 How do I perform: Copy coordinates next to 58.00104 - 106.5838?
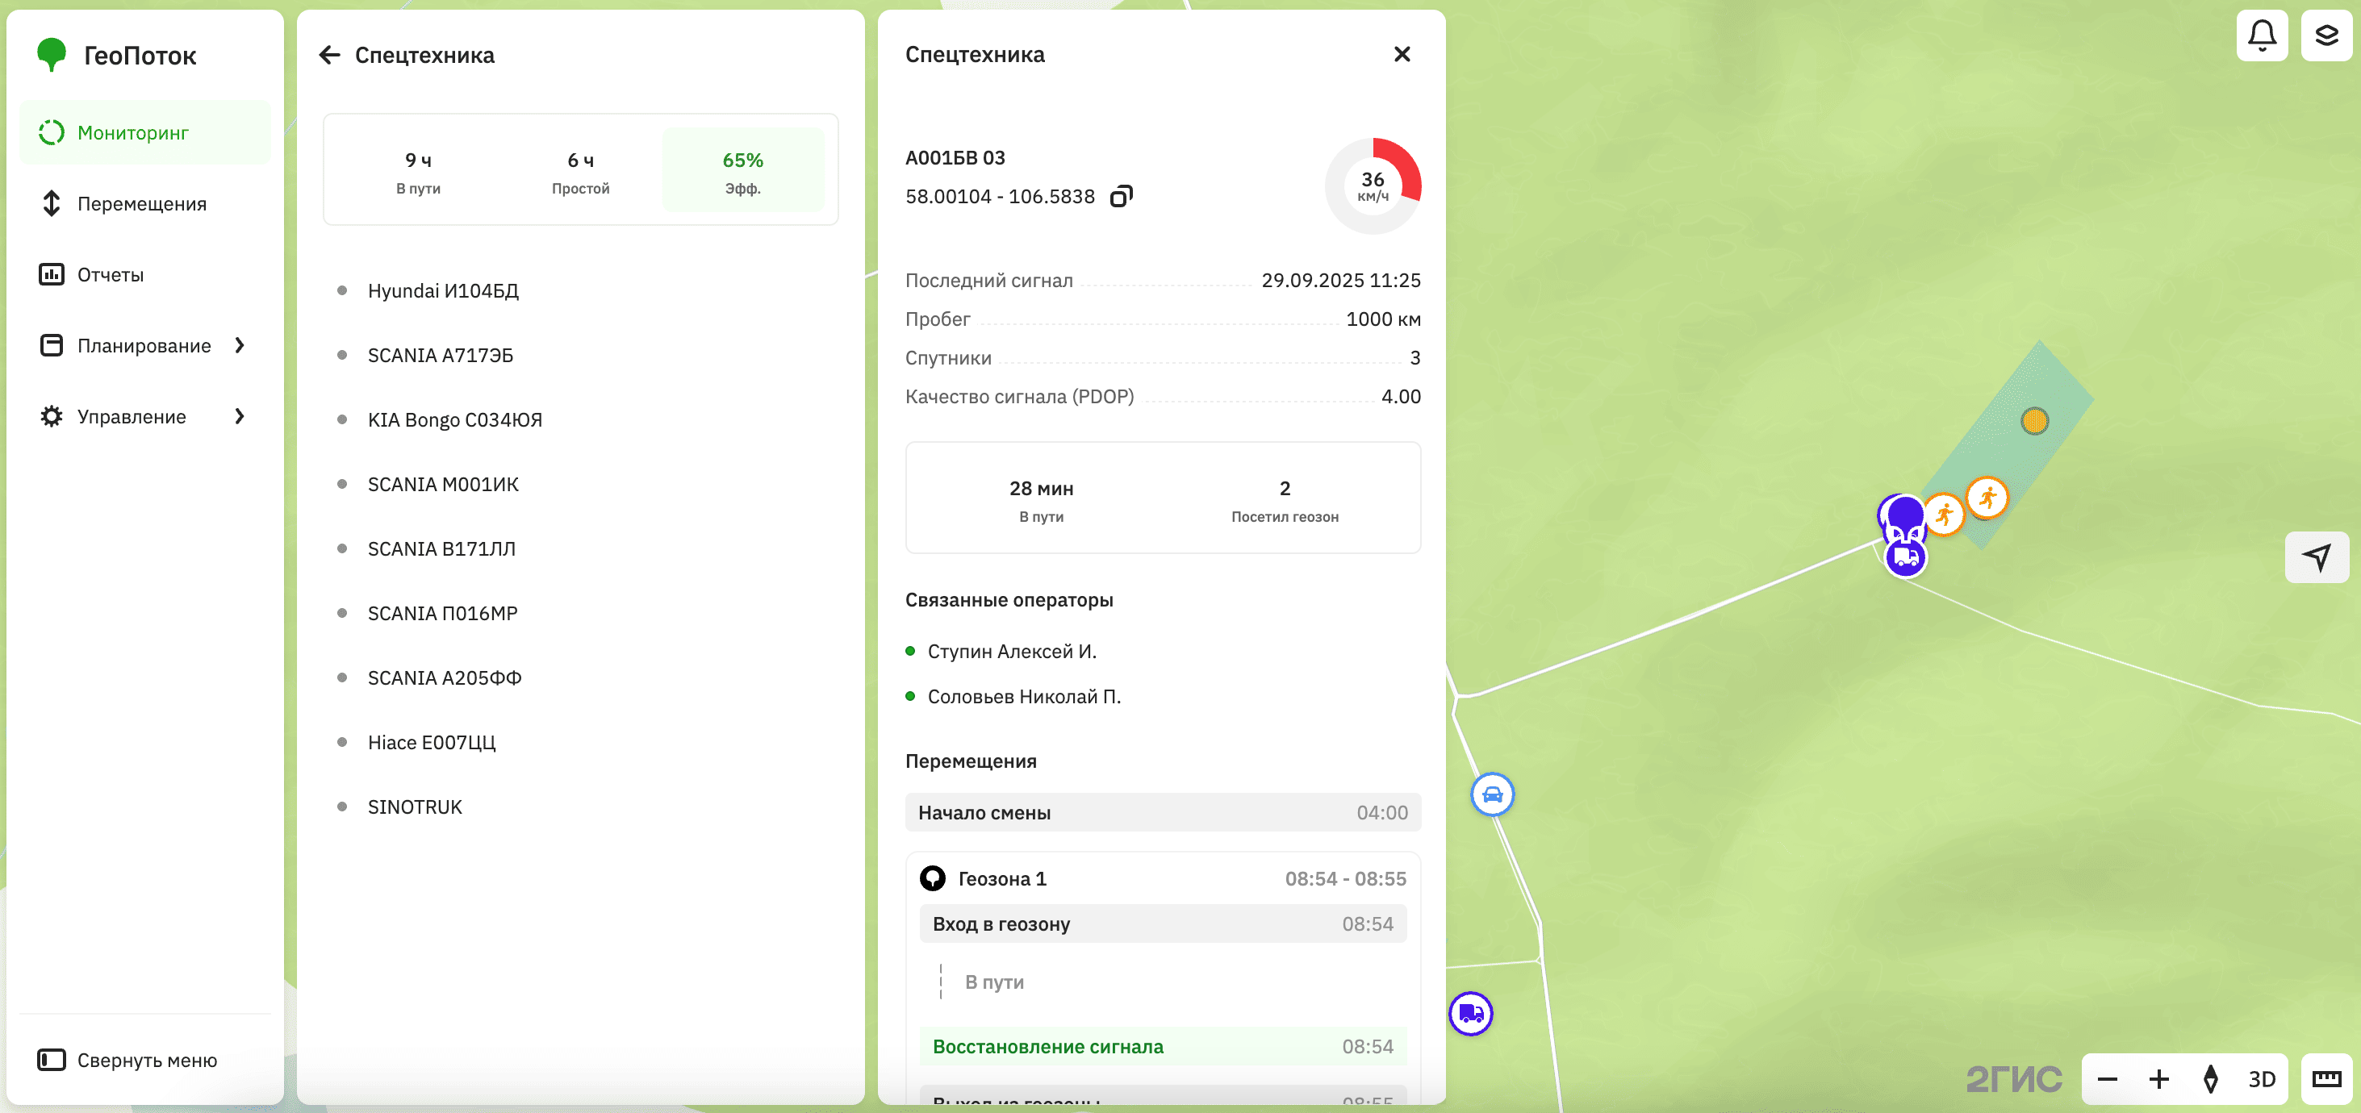pyautogui.click(x=1122, y=195)
